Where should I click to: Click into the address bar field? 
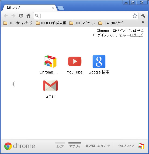click(x=86, y=16)
